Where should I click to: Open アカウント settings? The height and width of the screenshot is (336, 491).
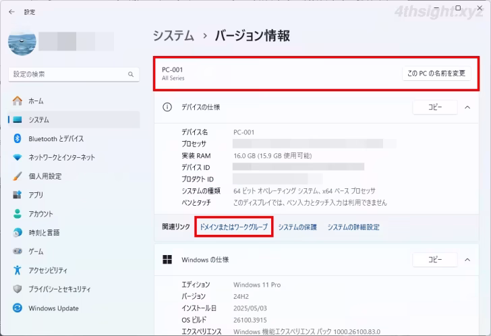[x=74, y=214]
